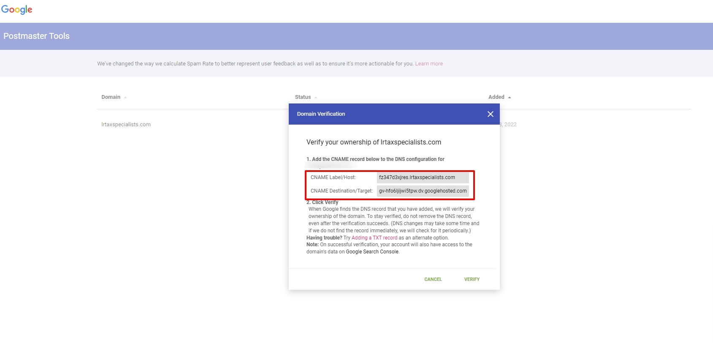Sort by Added column header
Image resolution: width=713 pixels, height=351 pixels.
coord(499,97)
